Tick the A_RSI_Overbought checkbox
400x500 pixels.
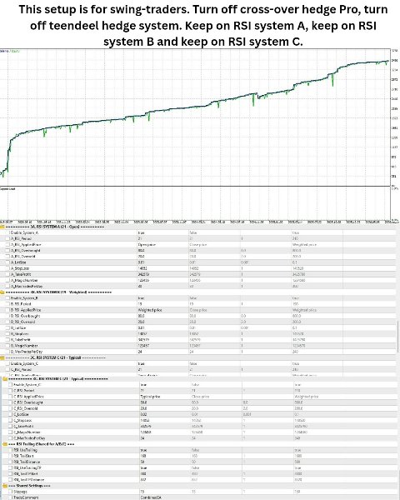7,251
